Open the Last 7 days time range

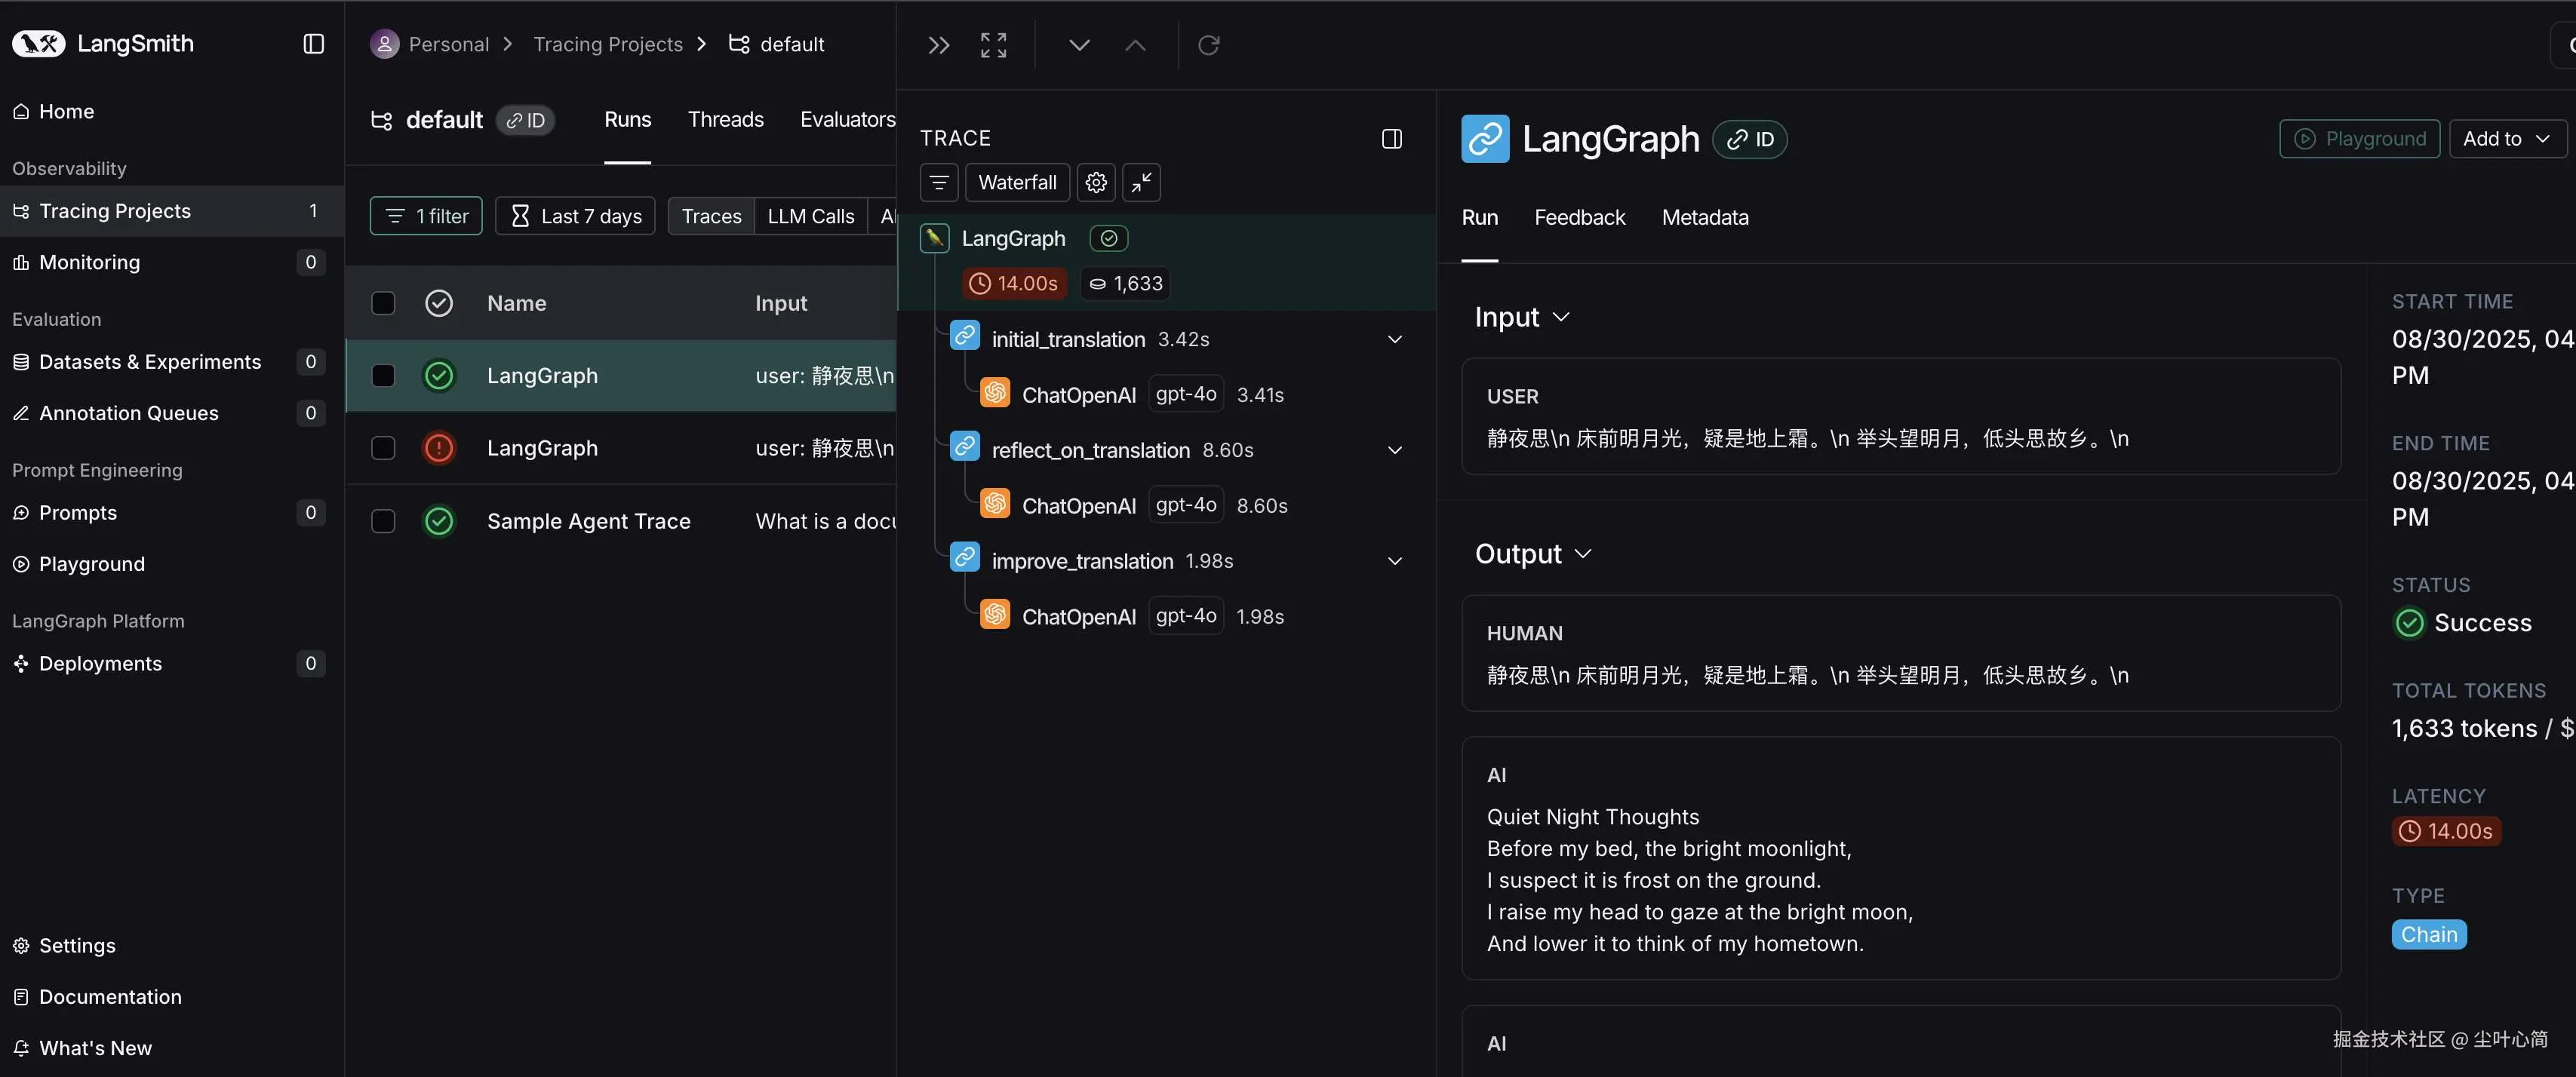point(575,216)
